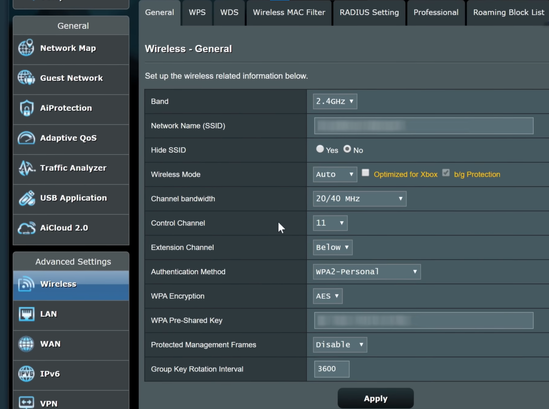
Task: Click the USB Application icon
Action: [26, 198]
